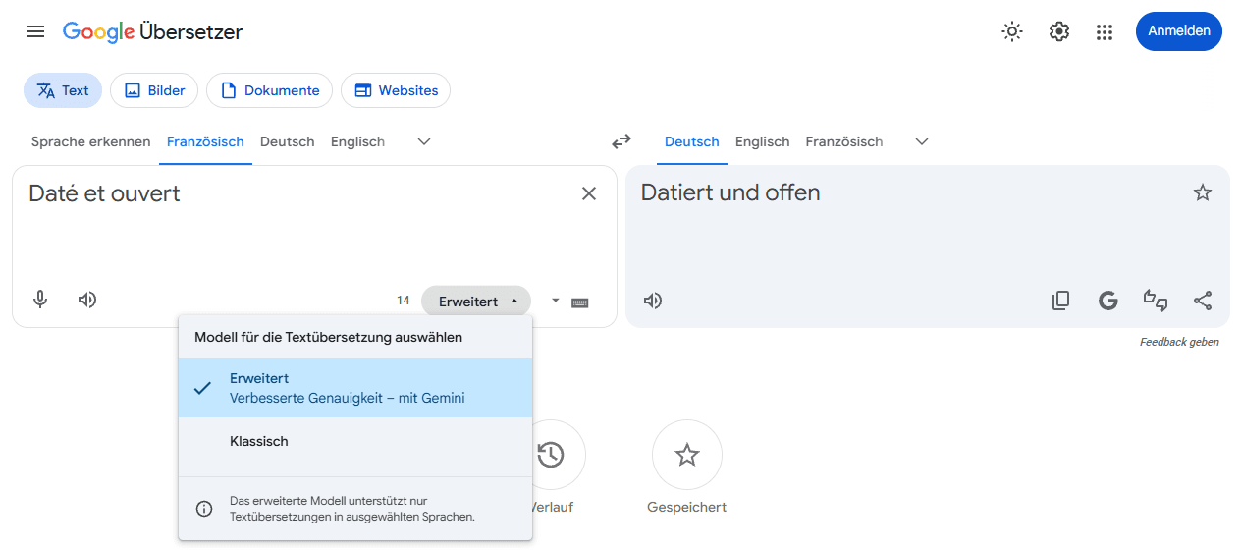
Task: Open the input tools dropdown arrow
Action: point(556,301)
